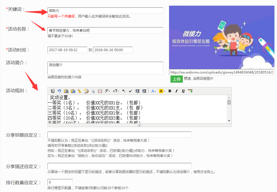Click the editor scrollbar down arrow
Viewport: 277px width, 192px height.
click(229, 121)
